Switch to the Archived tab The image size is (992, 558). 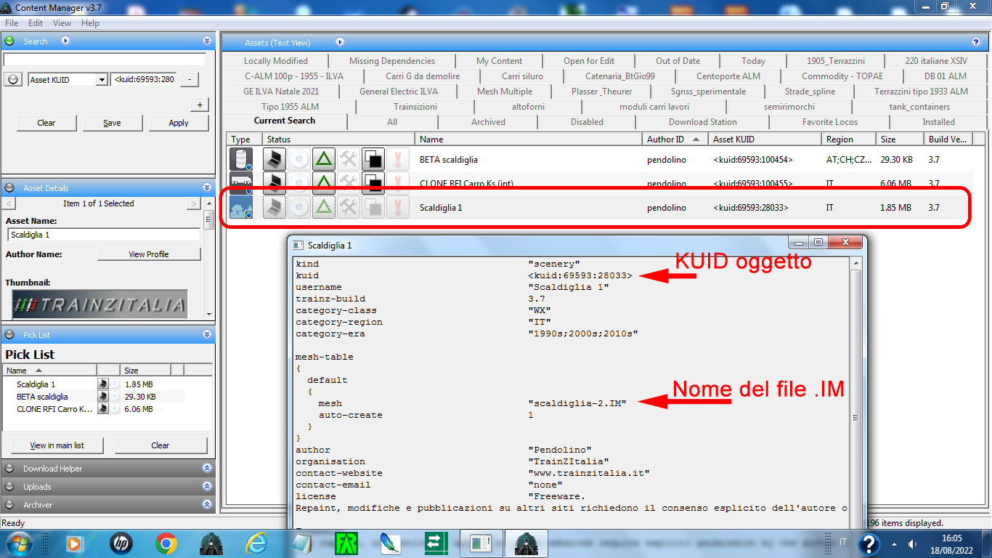488,122
